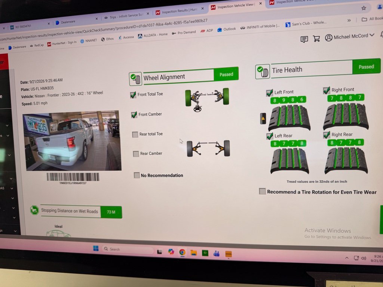Check the Rear Camber checkbox

click(136, 154)
